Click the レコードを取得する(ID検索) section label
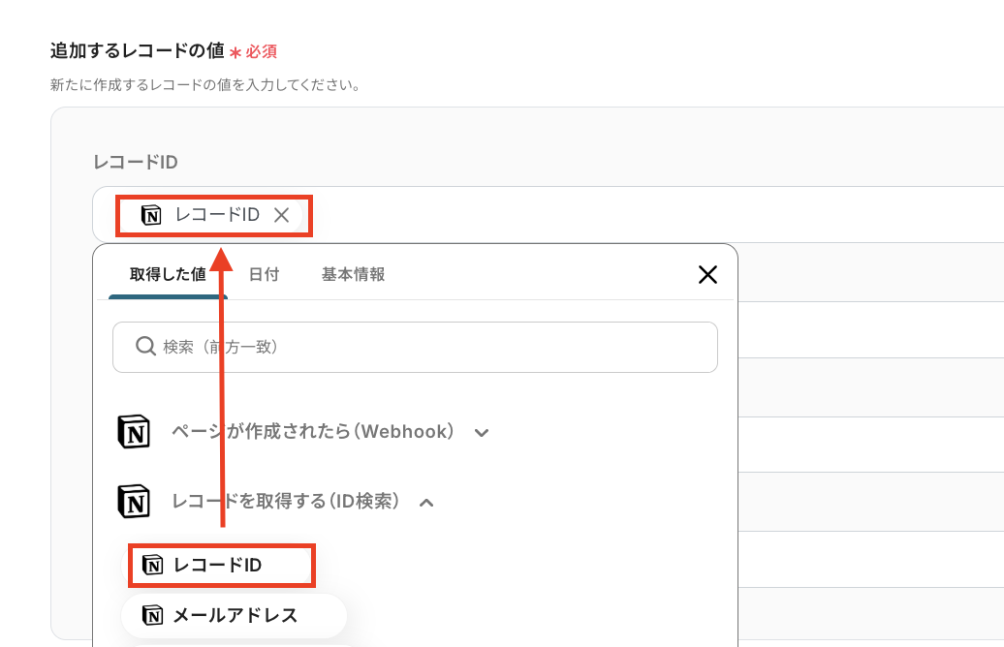This screenshot has width=1004, height=647. point(285,502)
